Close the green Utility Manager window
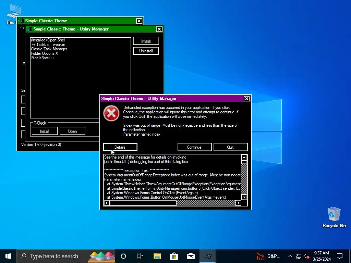 pyautogui.click(x=159, y=29)
